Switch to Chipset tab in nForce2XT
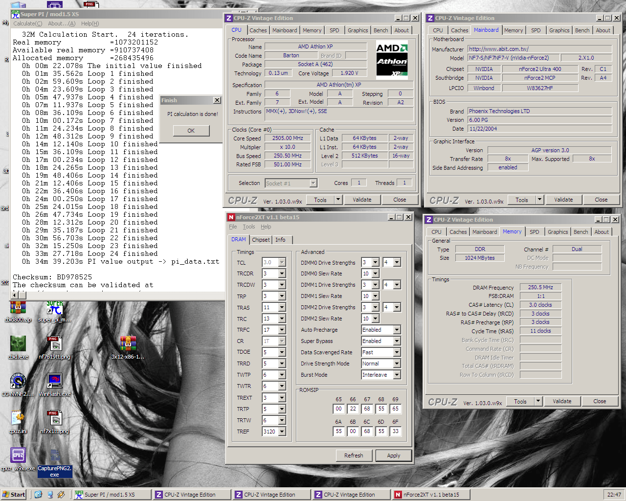The height and width of the screenshot is (501, 626). [261, 240]
